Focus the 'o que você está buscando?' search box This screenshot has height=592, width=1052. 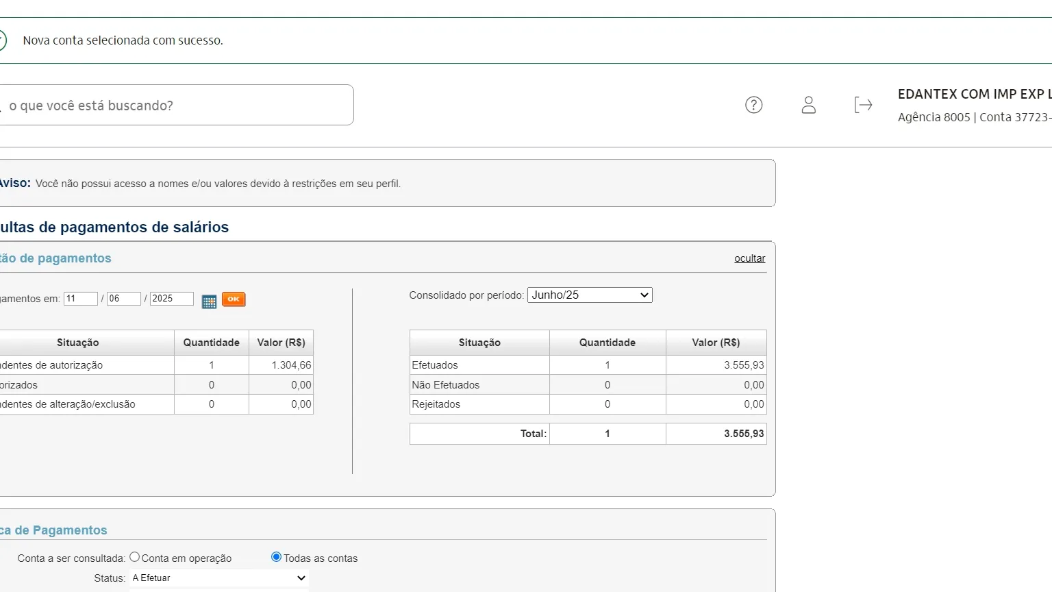point(178,106)
